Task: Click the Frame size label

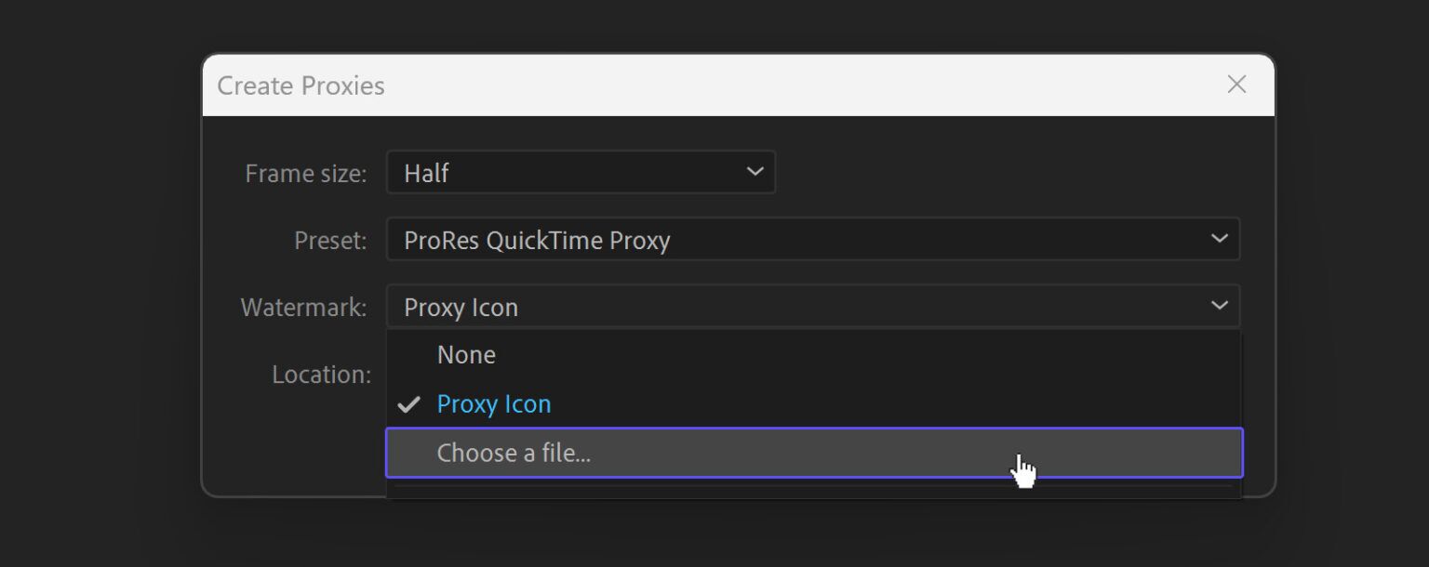Action: point(305,172)
